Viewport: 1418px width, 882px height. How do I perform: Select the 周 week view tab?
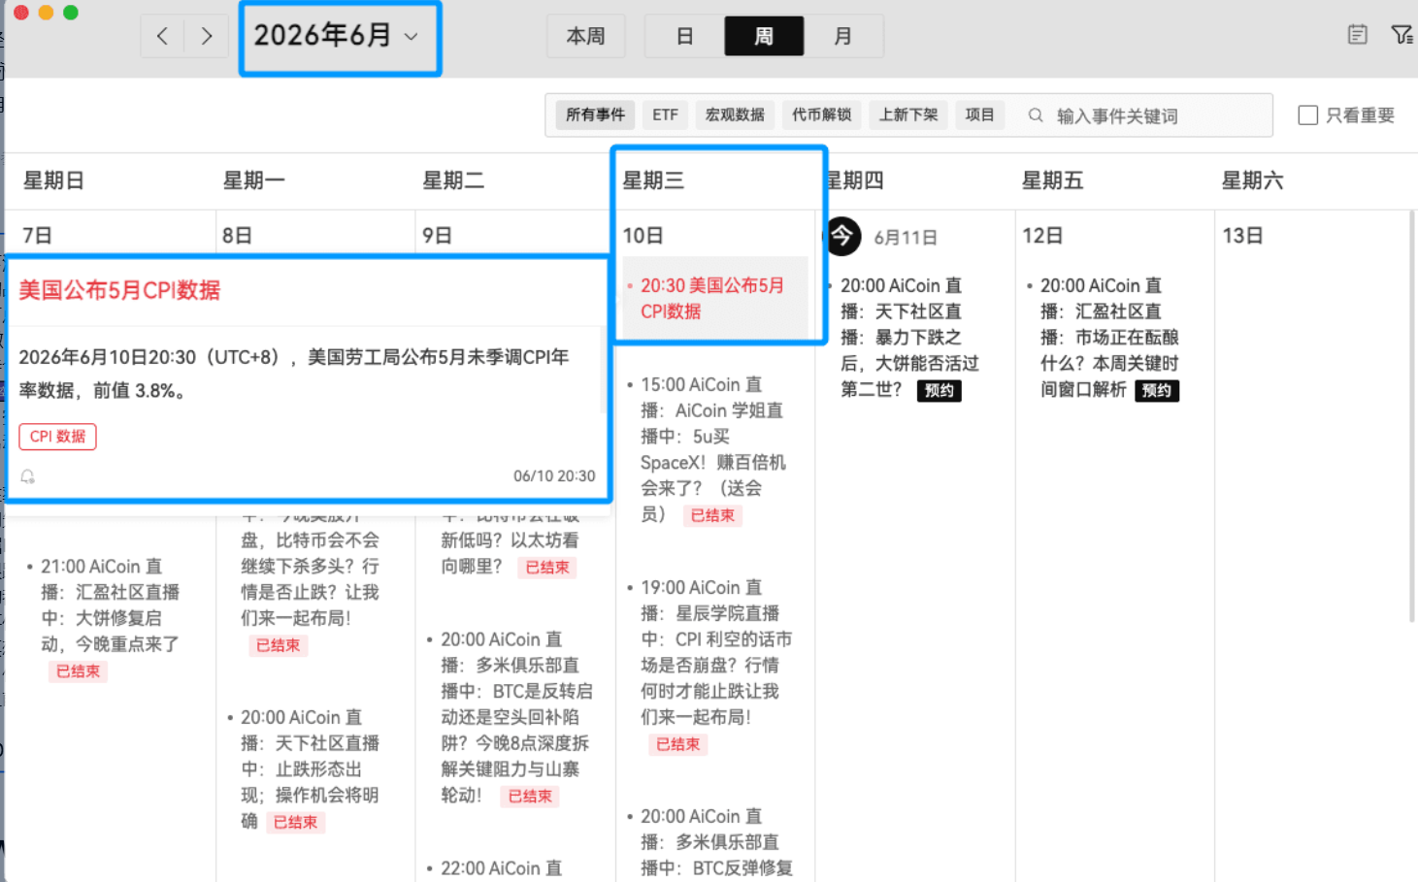[764, 36]
